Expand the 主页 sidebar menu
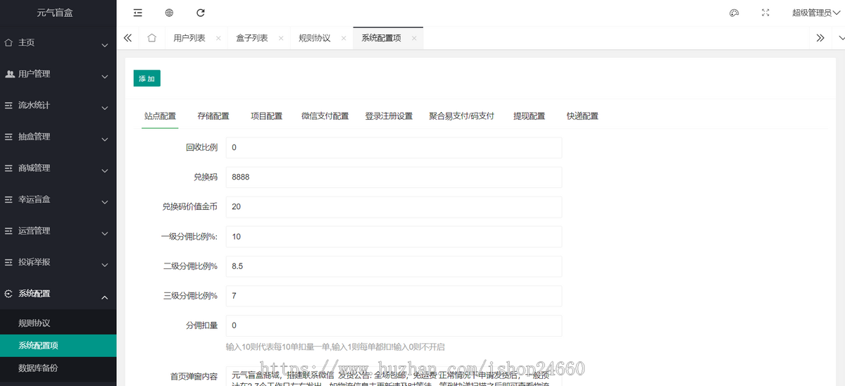 point(58,43)
